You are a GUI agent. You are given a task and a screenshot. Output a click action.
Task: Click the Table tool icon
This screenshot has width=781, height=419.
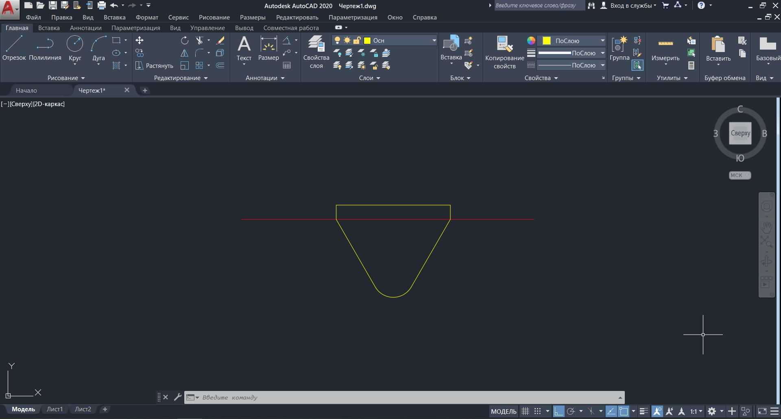287,65
